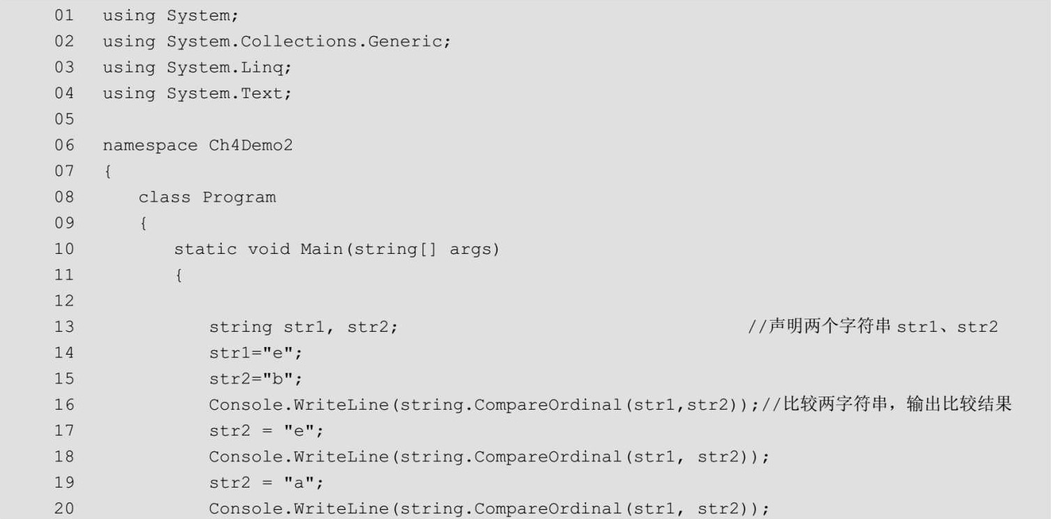Click the str2="b" assignment
The image size is (1051, 519).
[255, 379]
